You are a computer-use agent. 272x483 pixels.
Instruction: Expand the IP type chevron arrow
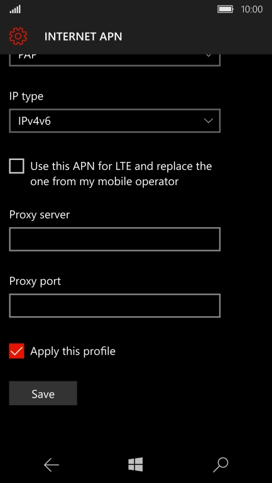[209, 120]
